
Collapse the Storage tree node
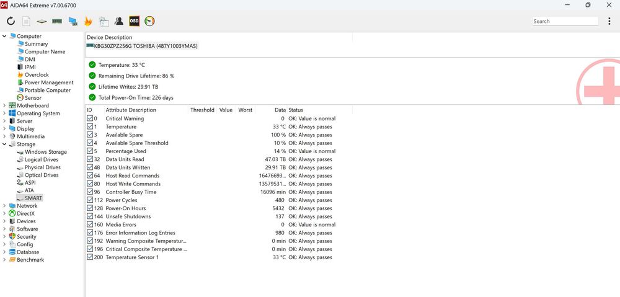4,144
